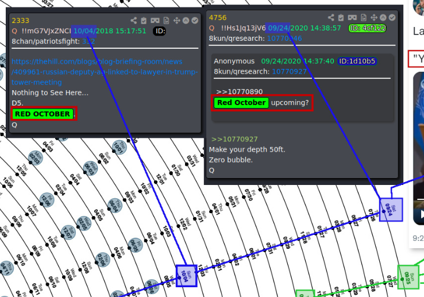The width and height of the screenshot is (424, 297).
Task: Select Fri 12/06 circle marker
Action: [x=47, y=200]
